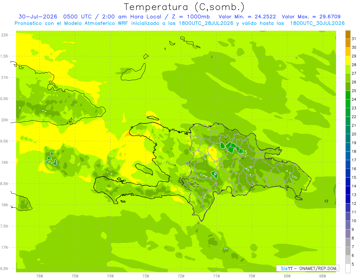Viewport: 362px width, 280px height.
Task: Click the '0.5N' latitude label
Action: click(x=5, y=99)
